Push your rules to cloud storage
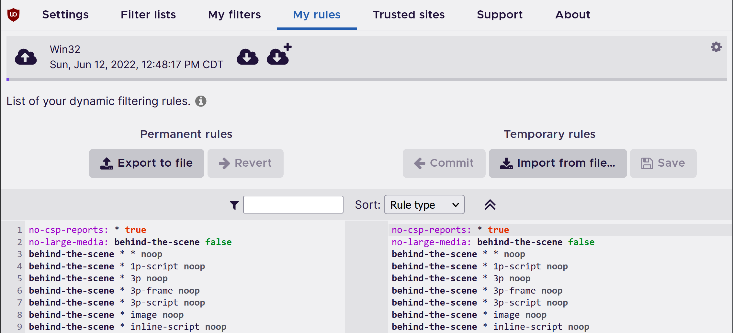 pyautogui.click(x=26, y=57)
